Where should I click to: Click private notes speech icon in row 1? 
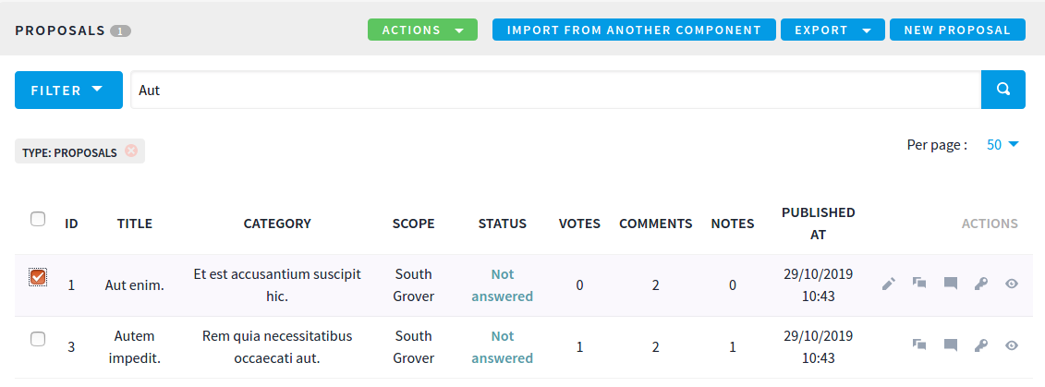pyautogui.click(x=951, y=284)
